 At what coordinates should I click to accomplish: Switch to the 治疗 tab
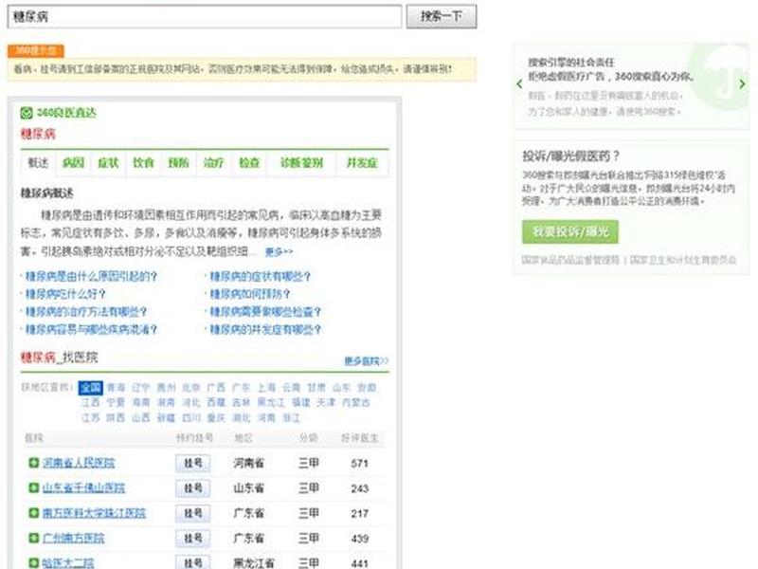pos(214,163)
